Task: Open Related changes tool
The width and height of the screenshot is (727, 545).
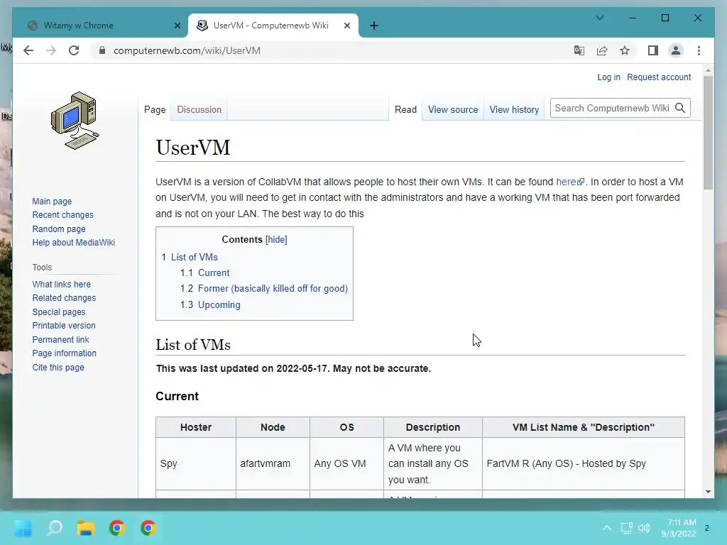Action: click(x=64, y=298)
